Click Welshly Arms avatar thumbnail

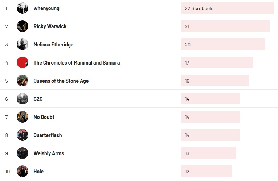(x=23, y=153)
